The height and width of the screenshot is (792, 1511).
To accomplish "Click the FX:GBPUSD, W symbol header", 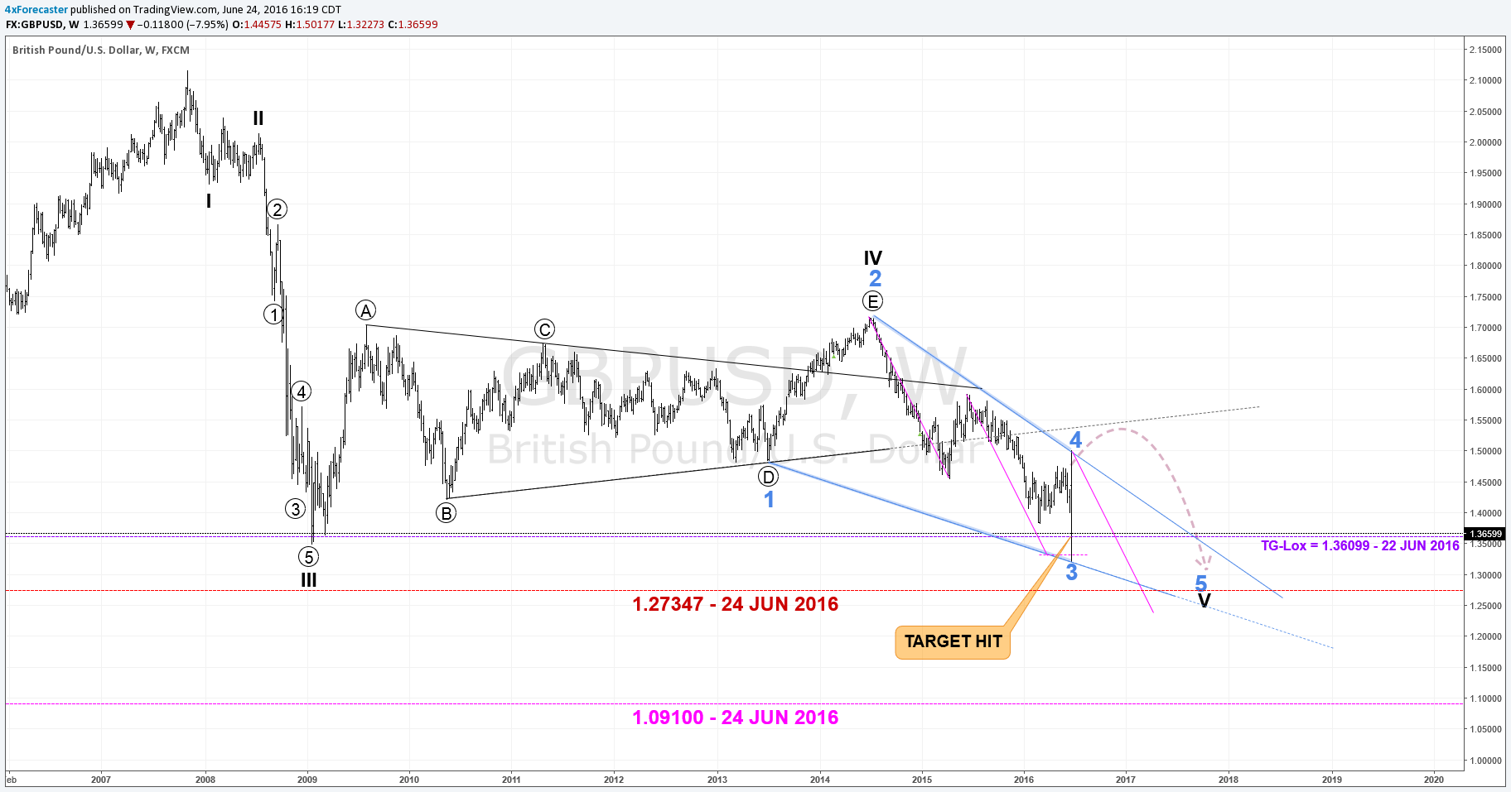I will tap(42, 25).
